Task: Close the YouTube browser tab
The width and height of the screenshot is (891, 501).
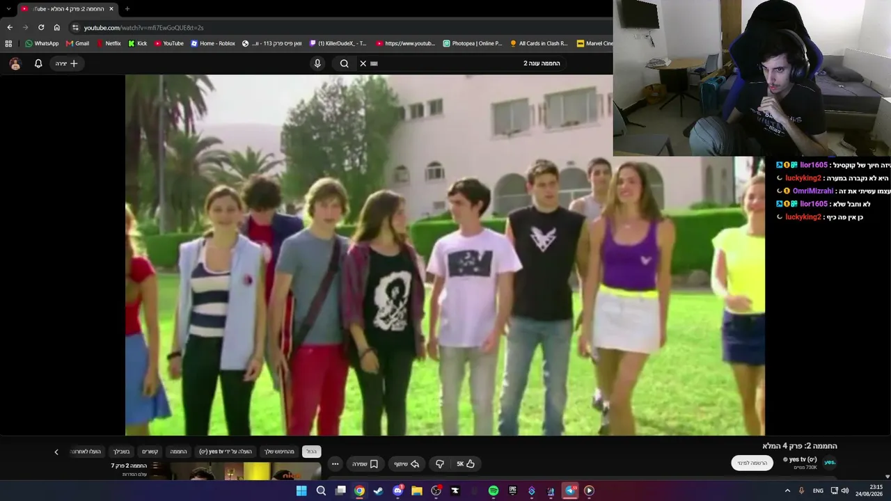Action: pos(111,9)
